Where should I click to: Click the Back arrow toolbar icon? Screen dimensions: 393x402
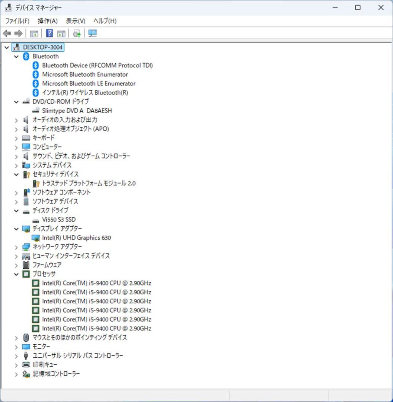(x=7, y=33)
